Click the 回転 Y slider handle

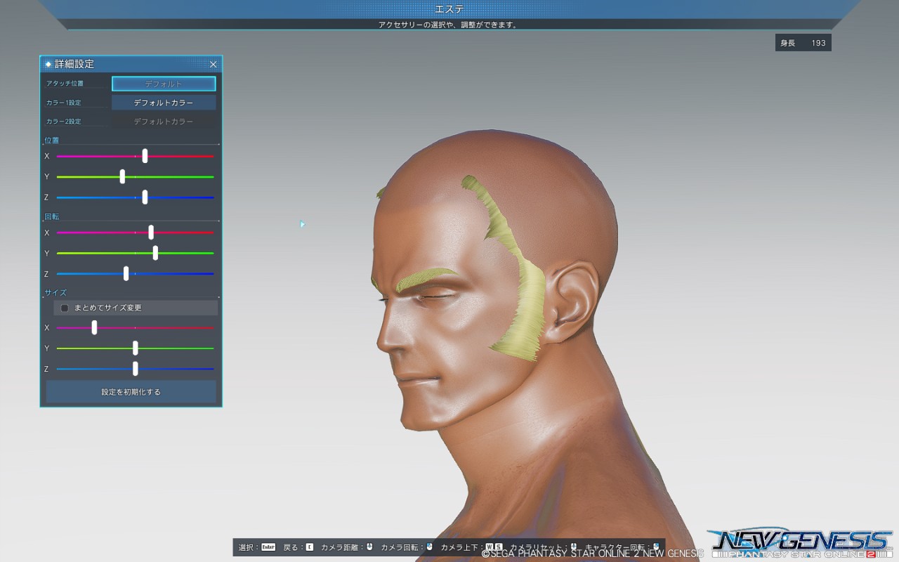[155, 253]
